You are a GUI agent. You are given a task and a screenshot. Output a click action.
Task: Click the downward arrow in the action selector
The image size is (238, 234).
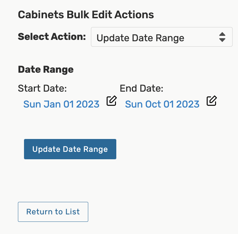point(222,40)
